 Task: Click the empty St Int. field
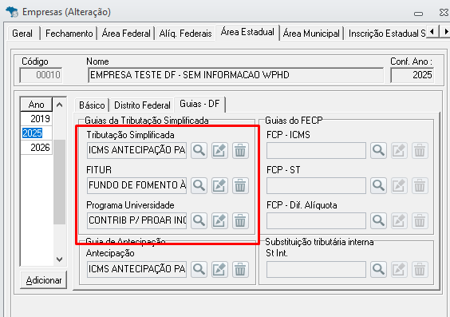point(316,269)
